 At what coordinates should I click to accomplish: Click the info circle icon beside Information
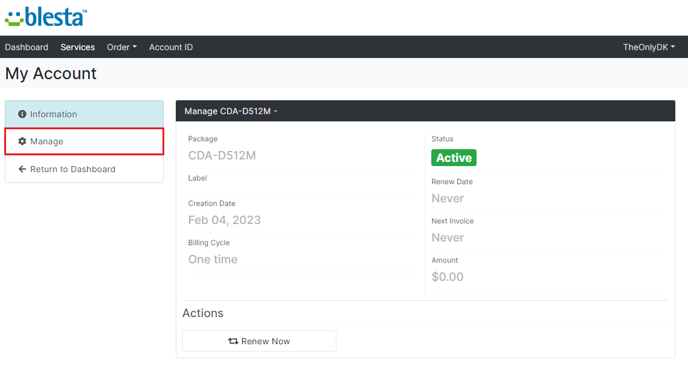point(22,114)
